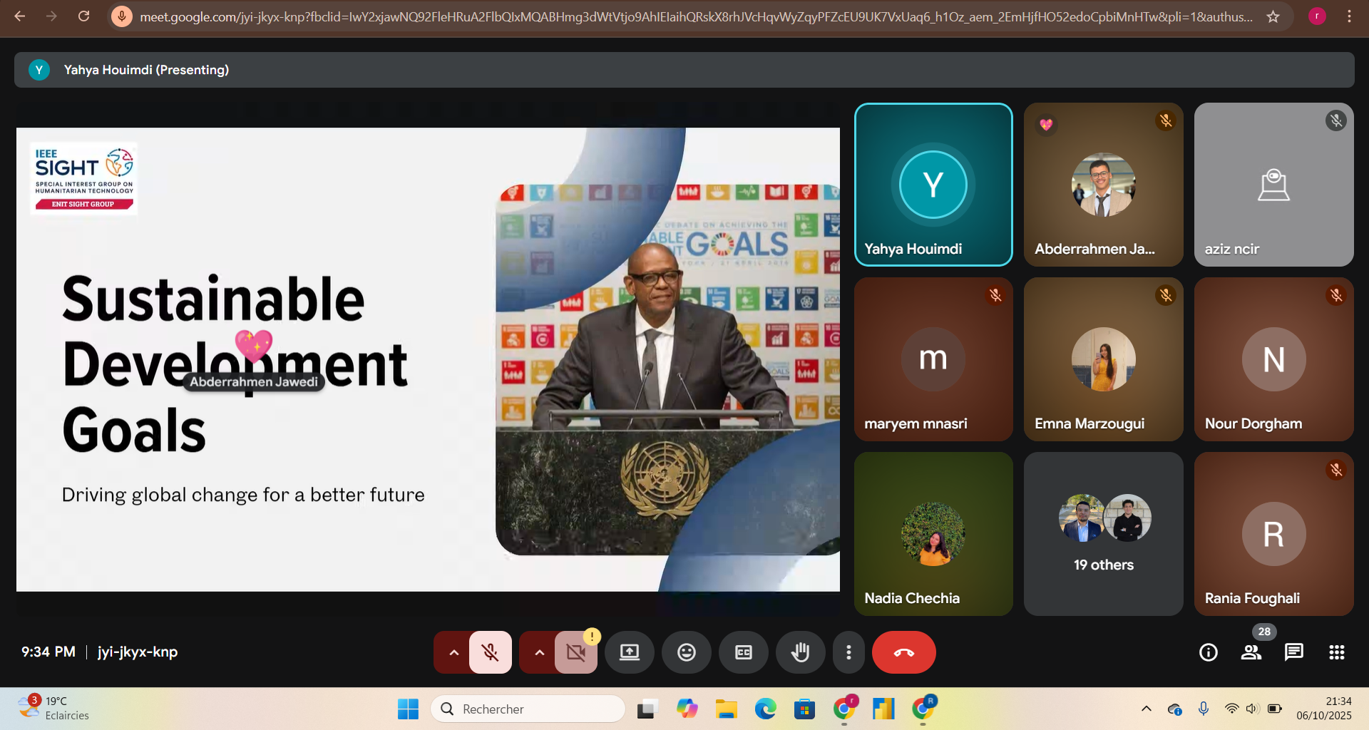Image resolution: width=1369 pixels, height=730 pixels.
Task: Start screen sharing with Present now
Action: pyautogui.click(x=629, y=652)
